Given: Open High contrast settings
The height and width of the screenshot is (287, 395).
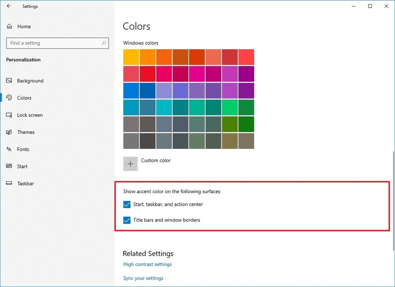Looking at the screenshot, I should (147, 264).
